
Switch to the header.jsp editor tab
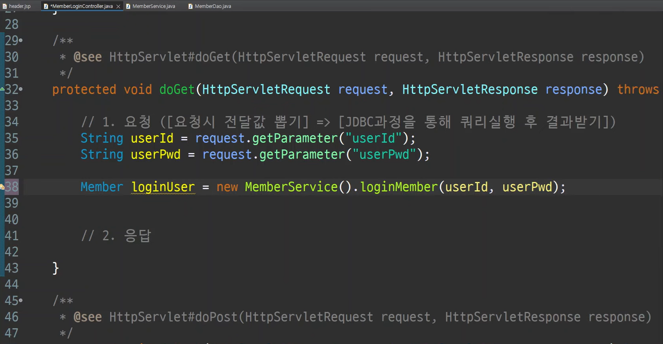[17, 6]
